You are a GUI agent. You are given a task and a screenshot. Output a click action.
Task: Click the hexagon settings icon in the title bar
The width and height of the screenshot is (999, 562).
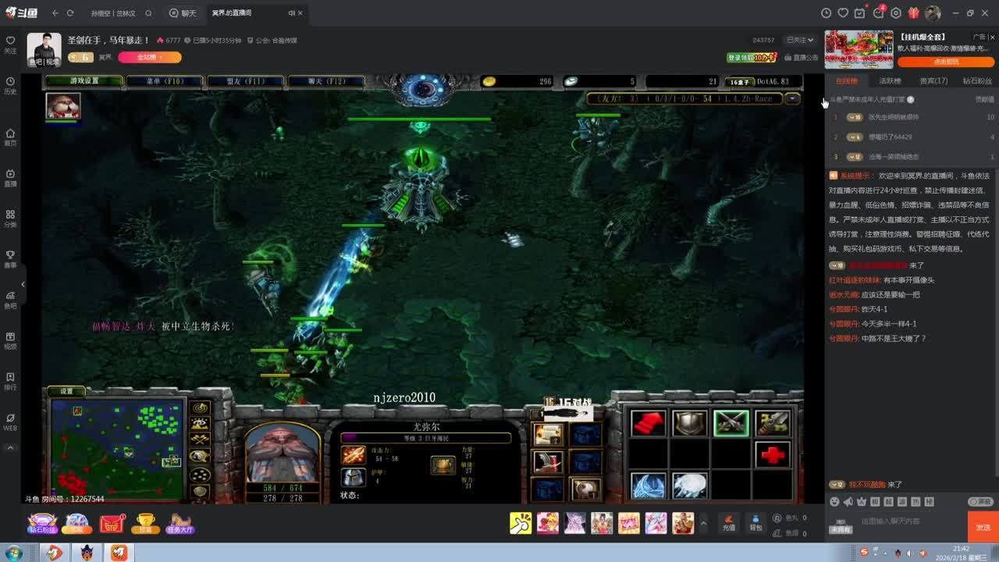[895, 13]
